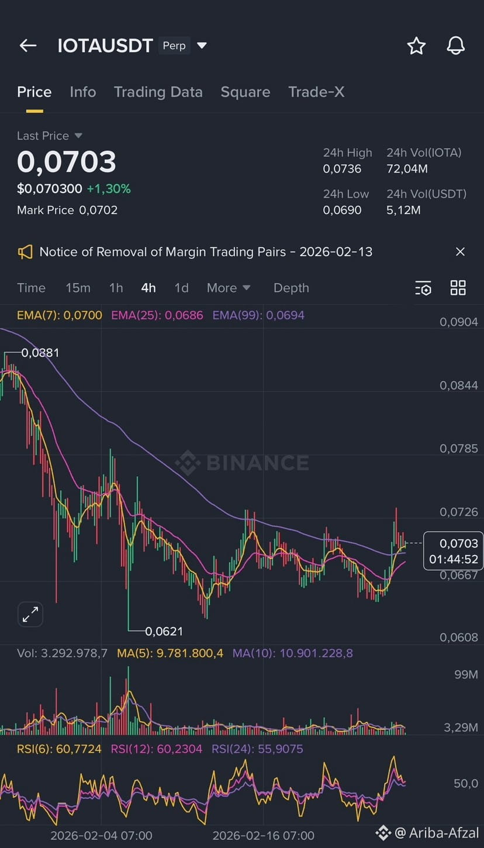Switch chart to 1h interval
Viewport: 484px width, 848px height.
point(116,288)
